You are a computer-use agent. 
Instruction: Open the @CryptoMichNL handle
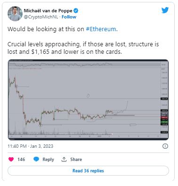(41, 17)
